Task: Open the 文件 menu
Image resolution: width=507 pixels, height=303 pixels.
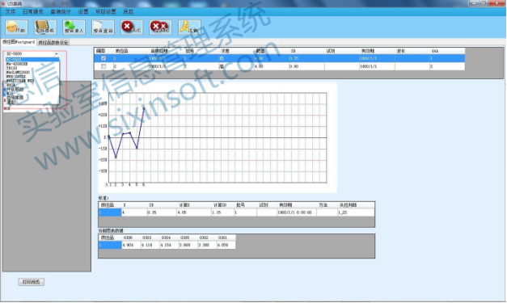Action: coord(11,11)
